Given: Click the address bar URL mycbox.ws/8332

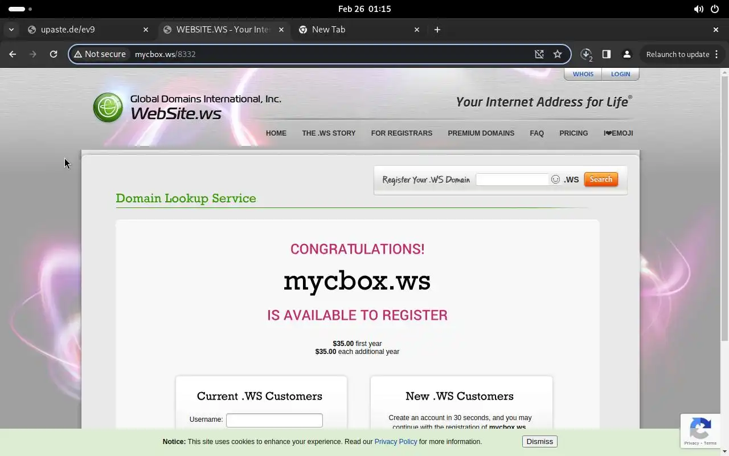Looking at the screenshot, I should (x=165, y=54).
